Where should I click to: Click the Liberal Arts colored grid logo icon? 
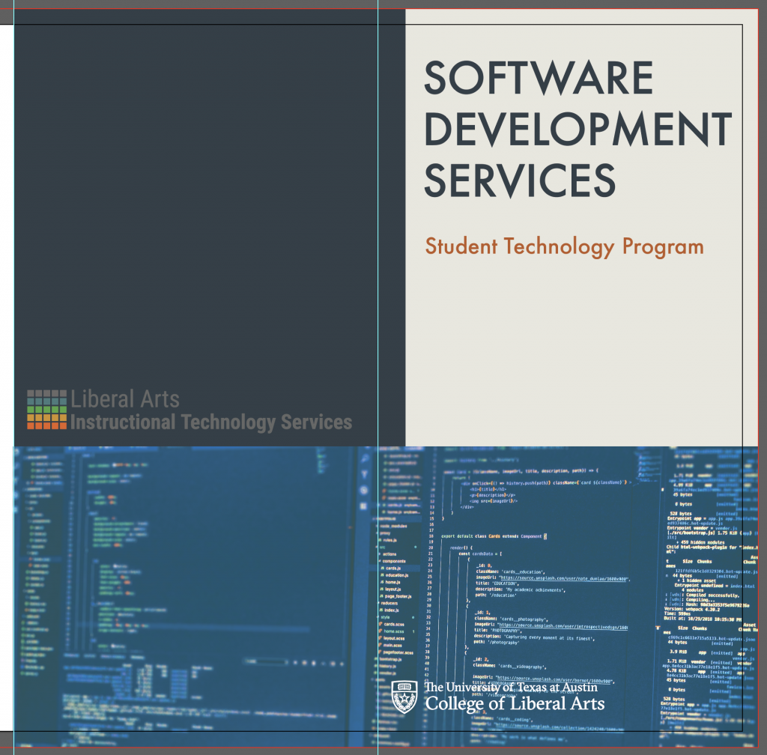tap(46, 409)
